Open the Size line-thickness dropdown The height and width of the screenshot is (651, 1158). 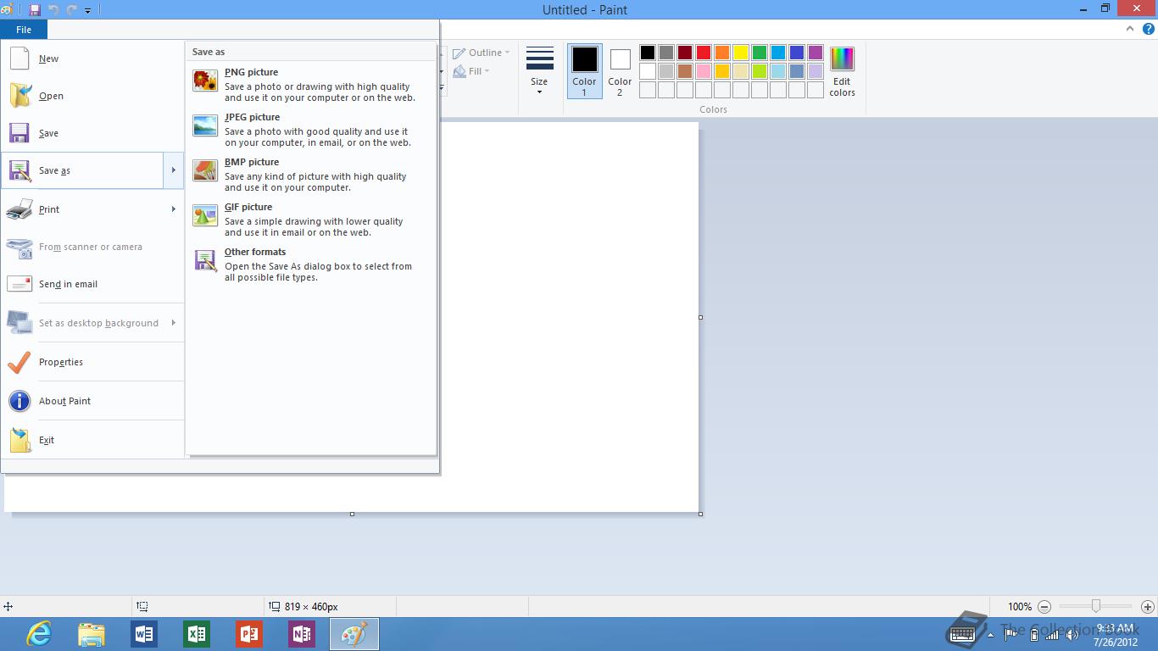click(539, 70)
